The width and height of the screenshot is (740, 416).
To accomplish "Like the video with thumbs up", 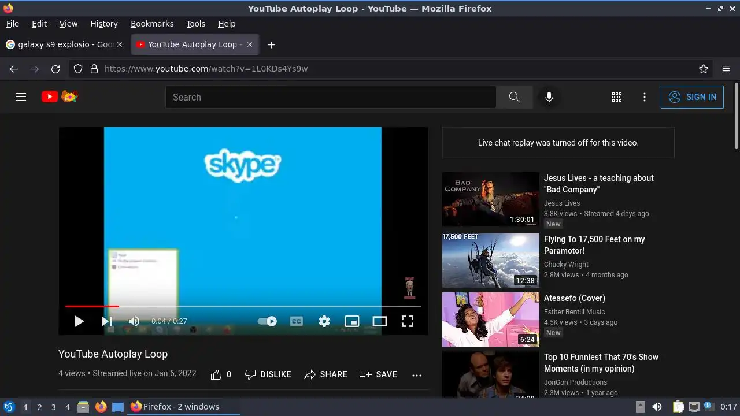I will (x=221, y=374).
